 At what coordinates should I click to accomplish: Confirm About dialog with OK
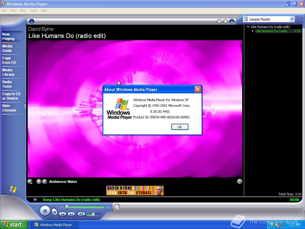coord(180,127)
